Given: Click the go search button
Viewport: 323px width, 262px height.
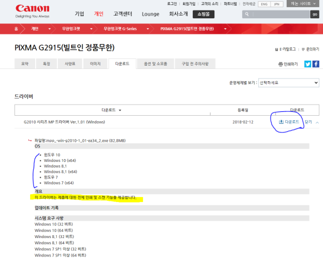Looking at the screenshot, I should tap(315, 14).
